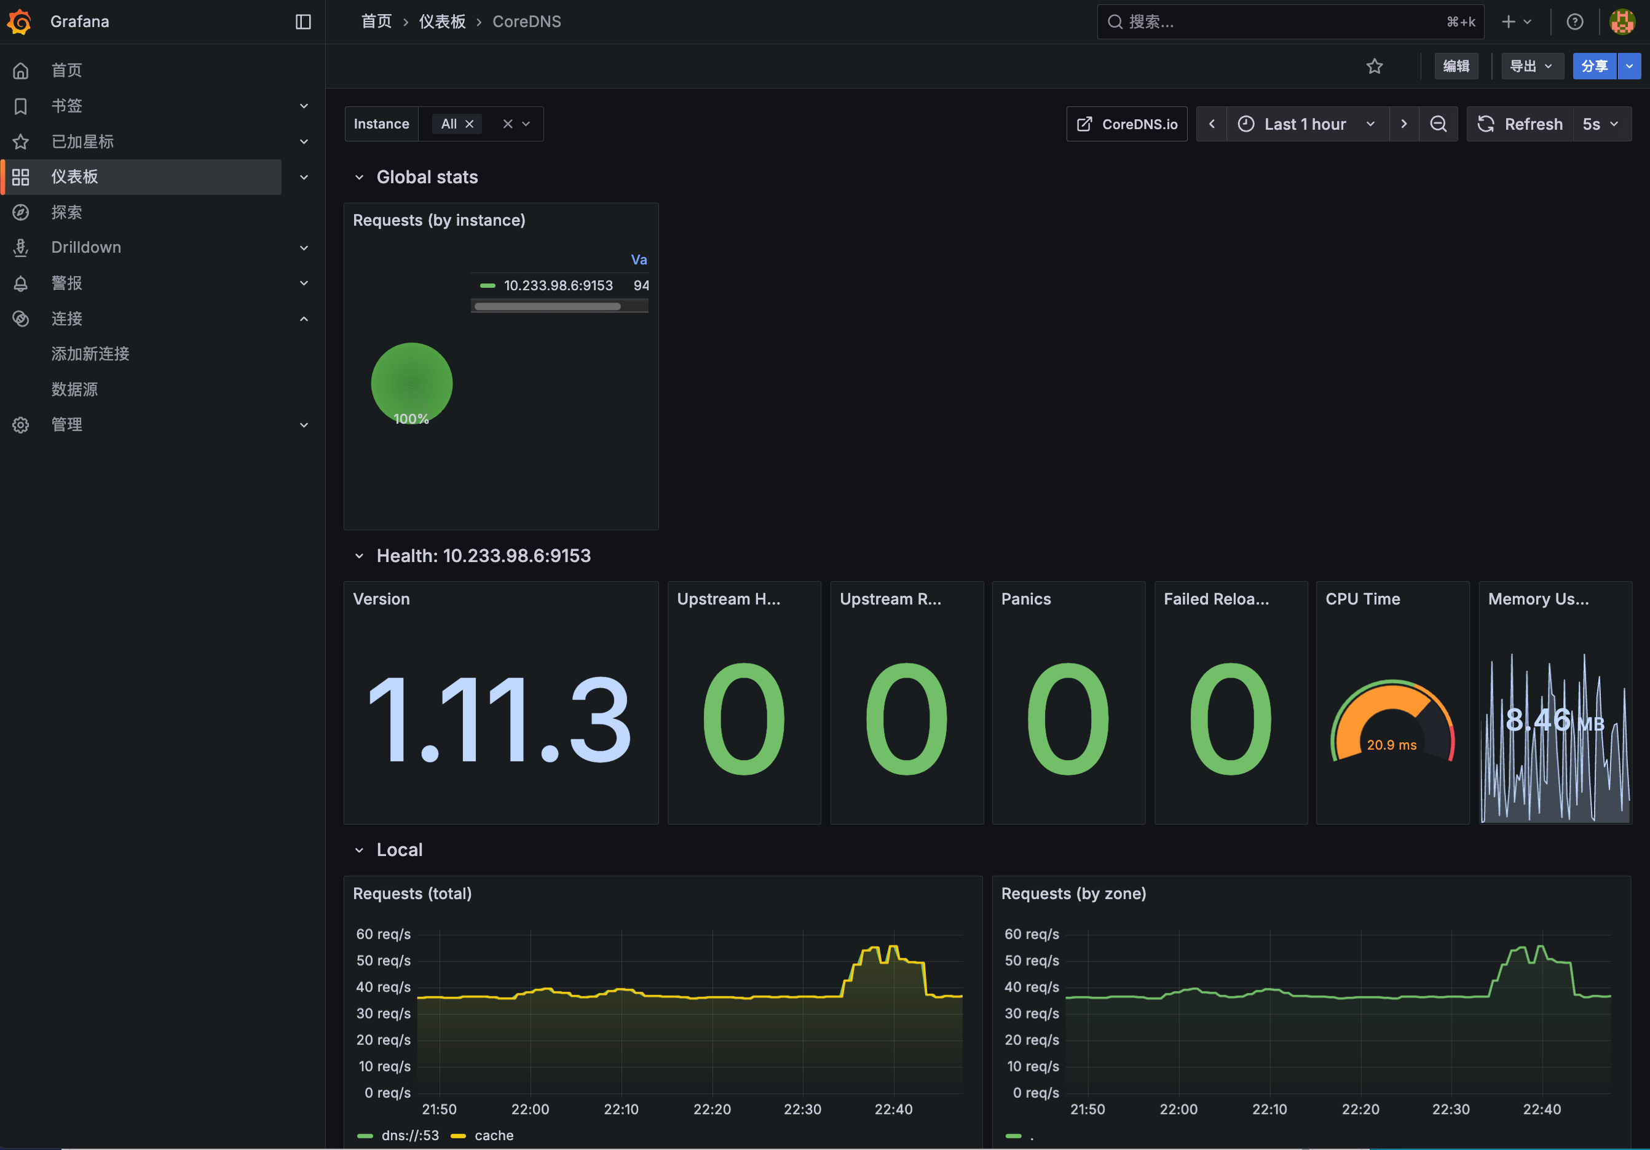This screenshot has height=1150, width=1650.
Task: Open 探索 in the sidebar
Action: pyautogui.click(x=67, y=212)
